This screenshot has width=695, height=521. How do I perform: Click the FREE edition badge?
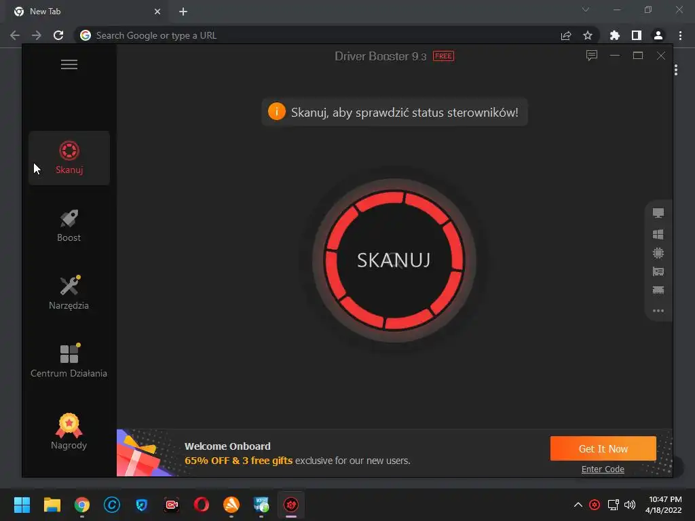[x=443, y=56]
